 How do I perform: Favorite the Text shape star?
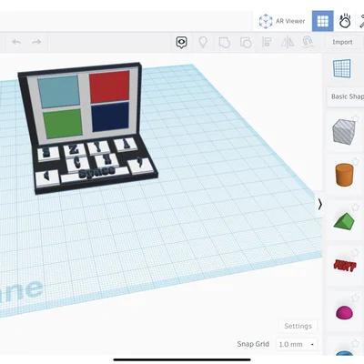tap(355, 252)
